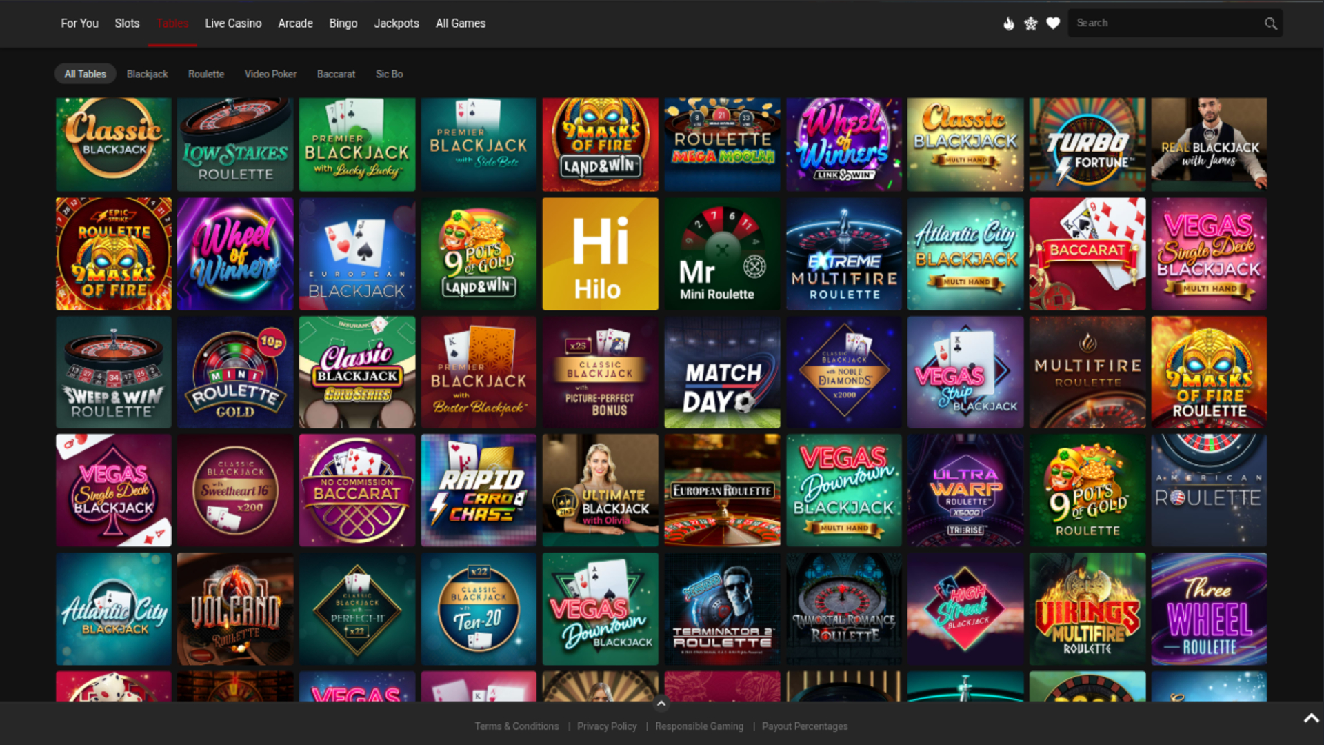Switch to the Jackpots tab
The width and height of the screenshot is (1324, 745).
point(397,23)
